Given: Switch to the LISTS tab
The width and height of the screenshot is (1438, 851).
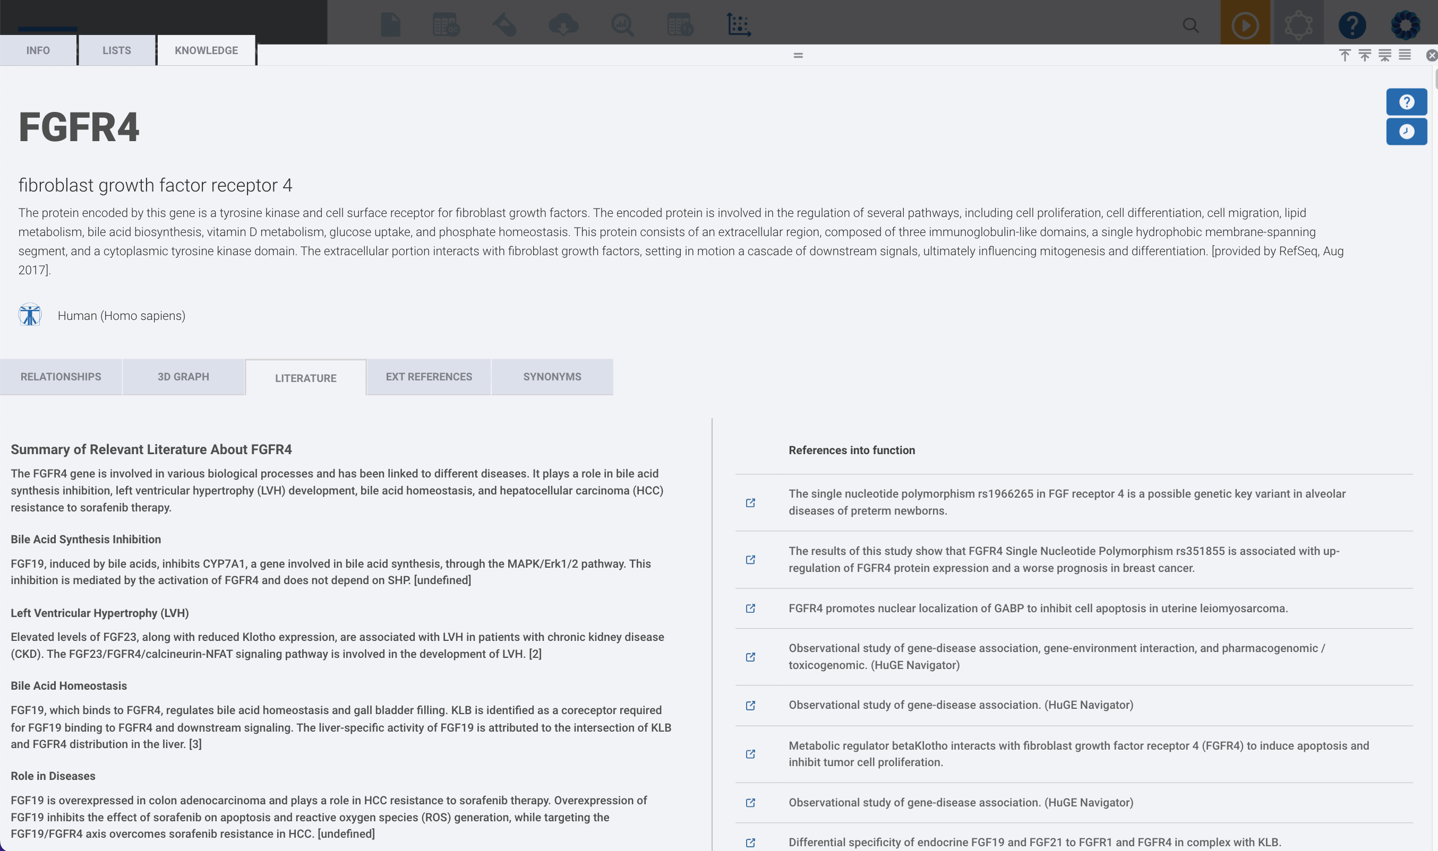Looking at the screenshot, I should click(x=116, y=50).
